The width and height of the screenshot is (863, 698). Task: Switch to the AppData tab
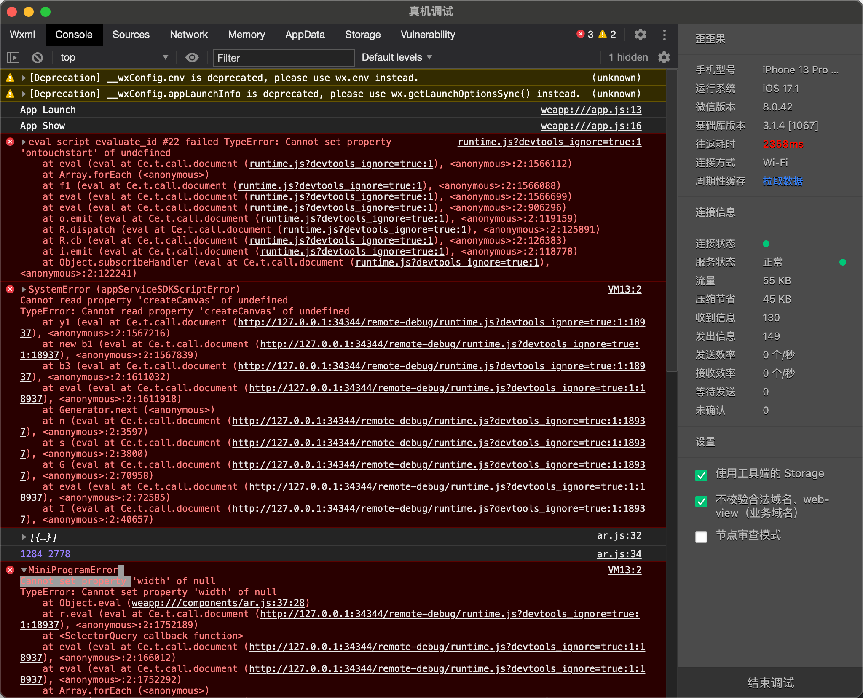click(x=305, y=35)
